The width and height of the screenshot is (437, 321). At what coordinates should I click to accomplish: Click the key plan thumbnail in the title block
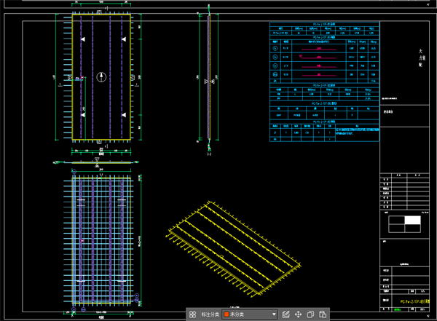coord(405,224)
